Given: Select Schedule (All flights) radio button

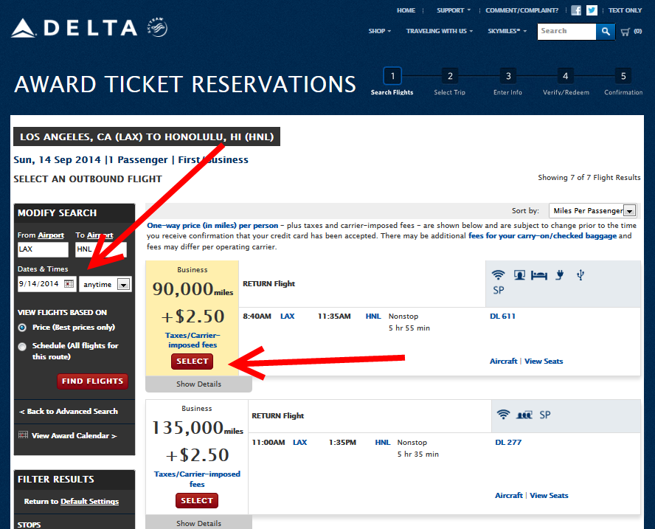Looking at the screenshot, I should (x=22, y=346).
